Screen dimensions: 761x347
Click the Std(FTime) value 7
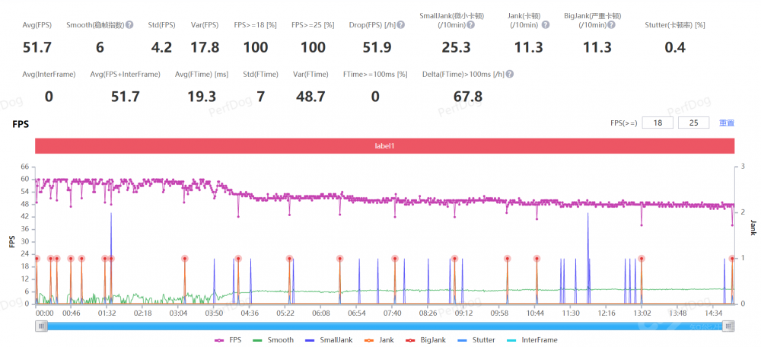260,97
